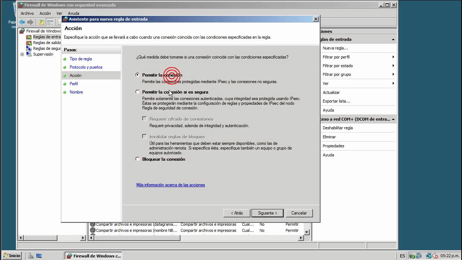Image resolution: width=462 pixels, height=260 pixels.
Task: Click Deshabilitar regla in actions pane
Action: [337, 128]
